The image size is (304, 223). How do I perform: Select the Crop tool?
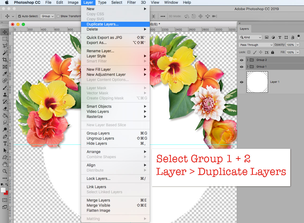(x=5, y=60)
